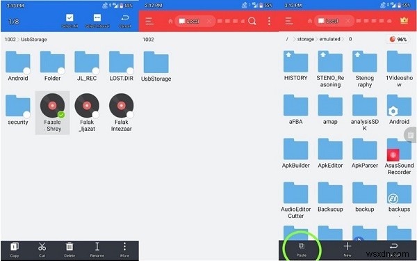Open the 1Videoshow folder

[399, 69]
